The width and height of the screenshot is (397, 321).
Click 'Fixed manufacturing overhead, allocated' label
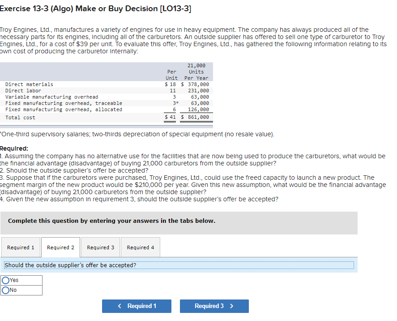click(x=64, y=109)
